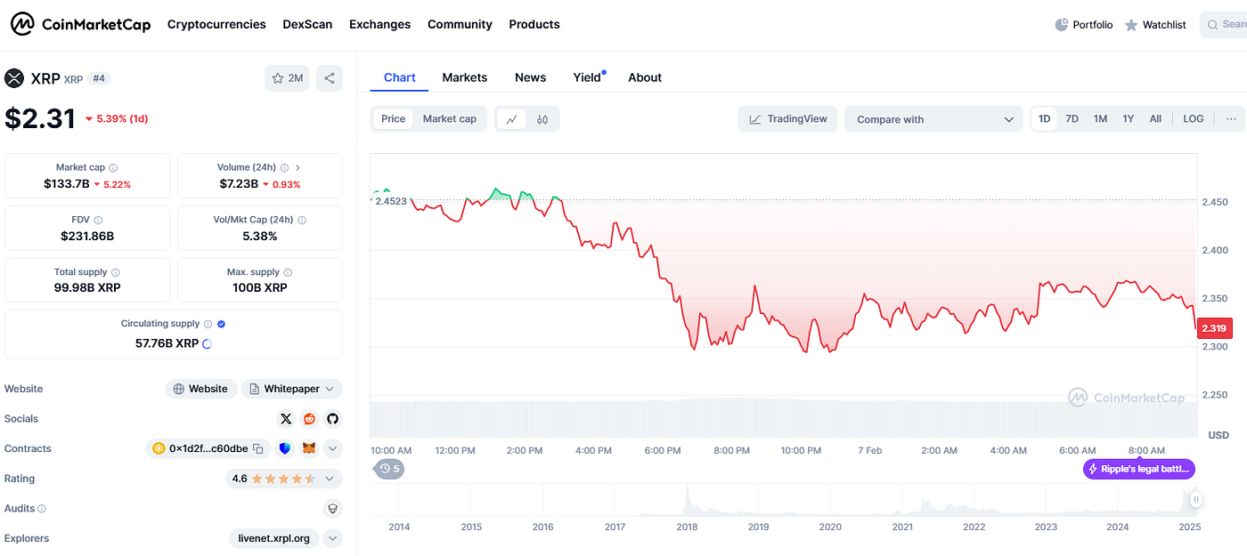Show FDV info icon

point(98,220)
